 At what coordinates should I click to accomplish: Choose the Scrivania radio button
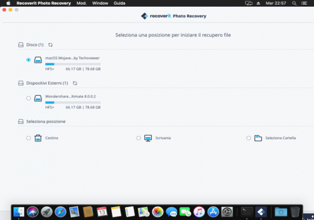(x=139, y=138)
